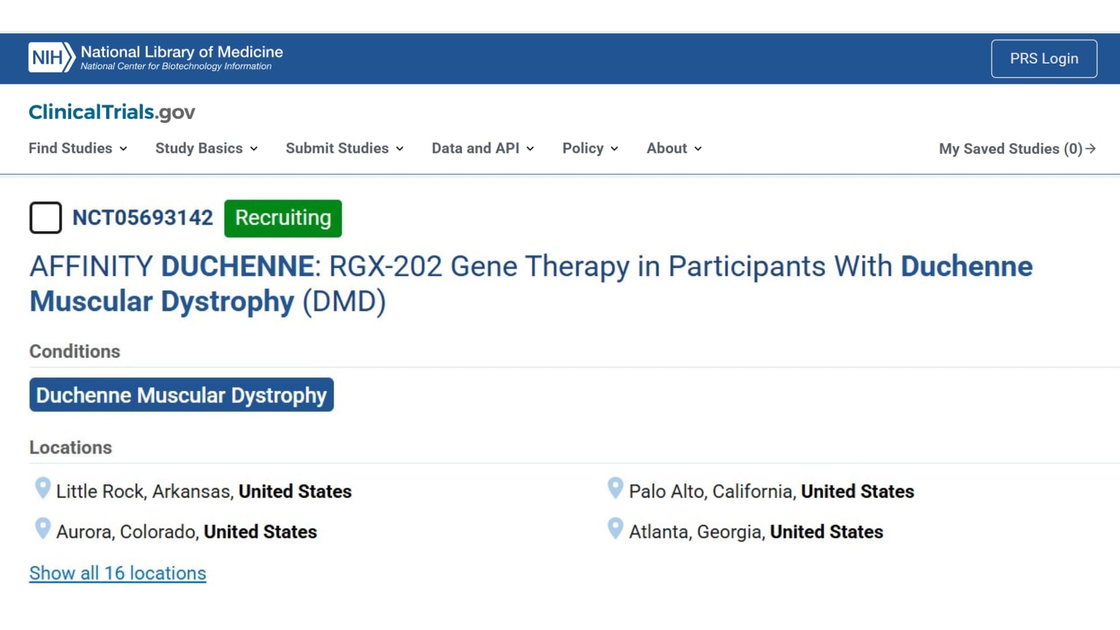The height and width of the screenshot is (630, 1120).
Task: Click the My Saved Studies arrow icon
Action: pyautogui.click(x=1090, y=149)
